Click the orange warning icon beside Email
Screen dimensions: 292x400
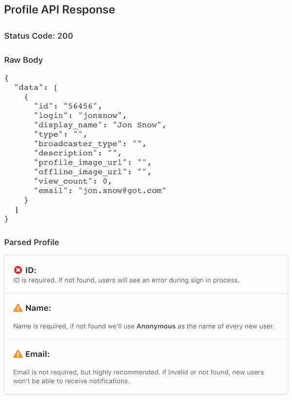(x=18, y=354)
